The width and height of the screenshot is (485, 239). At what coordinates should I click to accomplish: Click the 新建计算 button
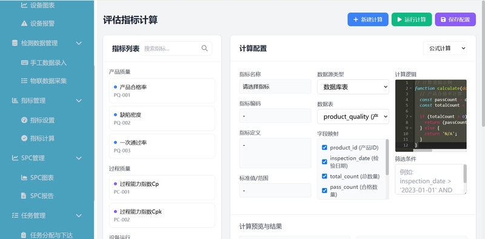tap(368, 19)
